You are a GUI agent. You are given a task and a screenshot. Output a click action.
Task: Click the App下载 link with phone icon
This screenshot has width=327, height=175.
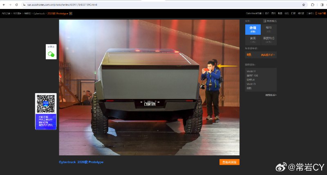tap(320, 13)
